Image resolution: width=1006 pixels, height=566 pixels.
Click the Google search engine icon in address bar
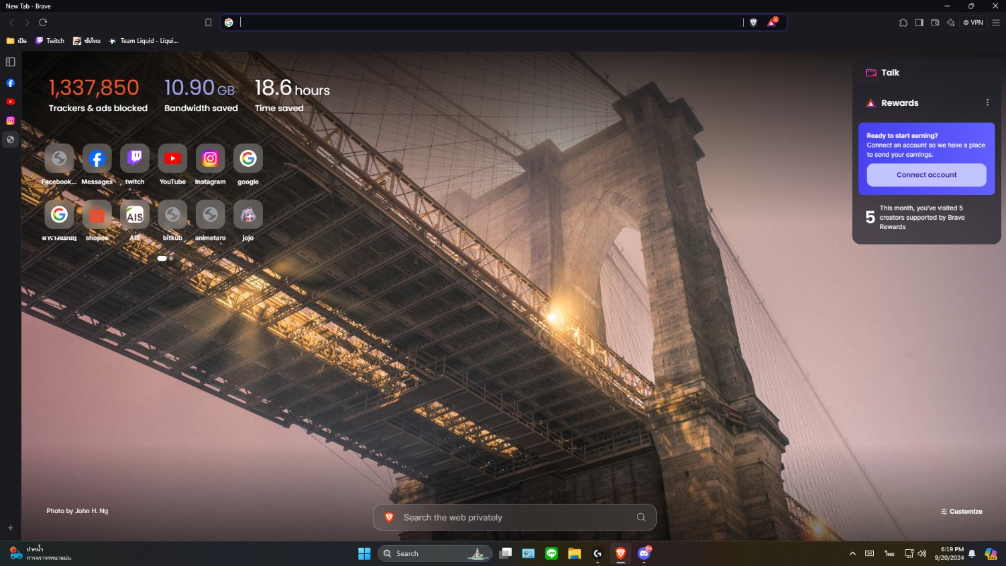click(229, 23)
